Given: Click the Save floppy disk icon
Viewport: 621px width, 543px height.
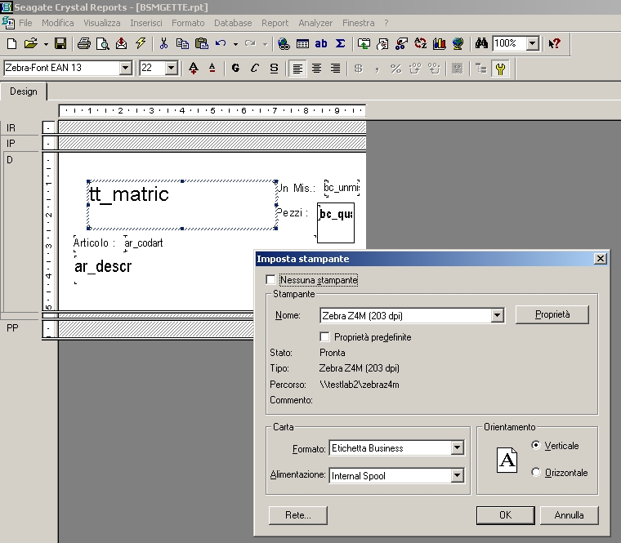Looking at the screenshot, I should (x=60, y=43).
